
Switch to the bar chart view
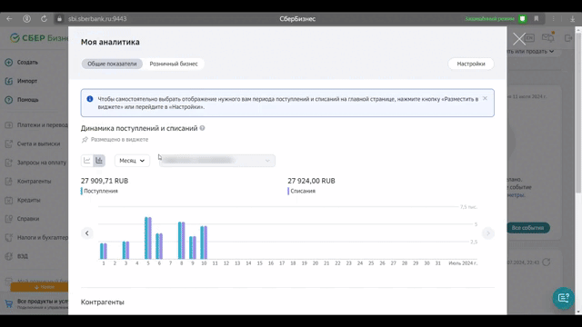point(99,161)
